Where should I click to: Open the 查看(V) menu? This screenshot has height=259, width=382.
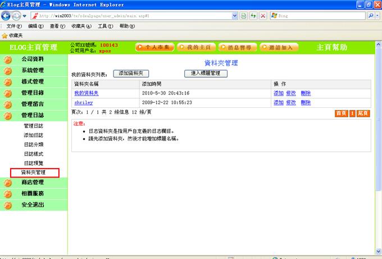57,26
